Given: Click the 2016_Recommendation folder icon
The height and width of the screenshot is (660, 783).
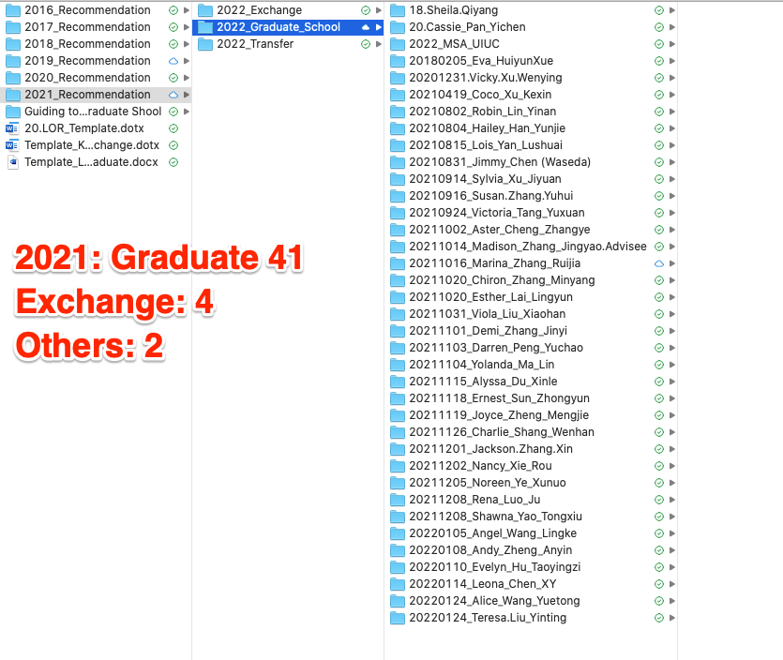Looking at the screenshot, I should [x=12, y=10].
